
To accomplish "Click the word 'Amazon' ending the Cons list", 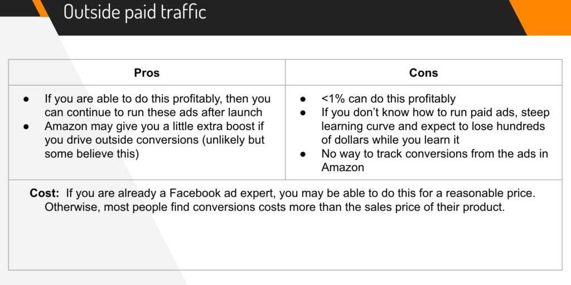I will 343,168.
